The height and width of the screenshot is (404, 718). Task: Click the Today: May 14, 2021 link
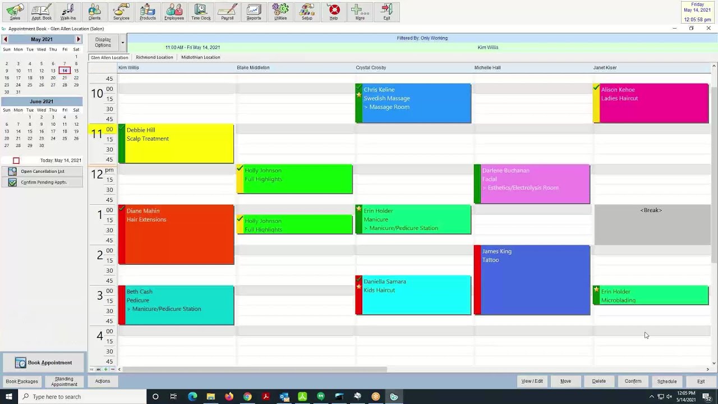coord(61,160)
